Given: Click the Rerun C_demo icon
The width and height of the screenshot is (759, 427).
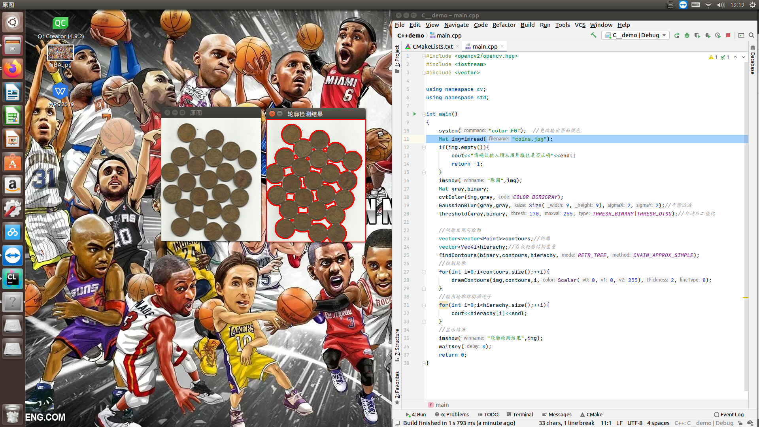Looking at the screenshot, I should click(x=677, y=35).
